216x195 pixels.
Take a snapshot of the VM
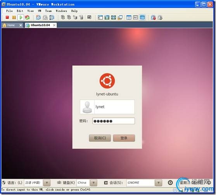38,17
